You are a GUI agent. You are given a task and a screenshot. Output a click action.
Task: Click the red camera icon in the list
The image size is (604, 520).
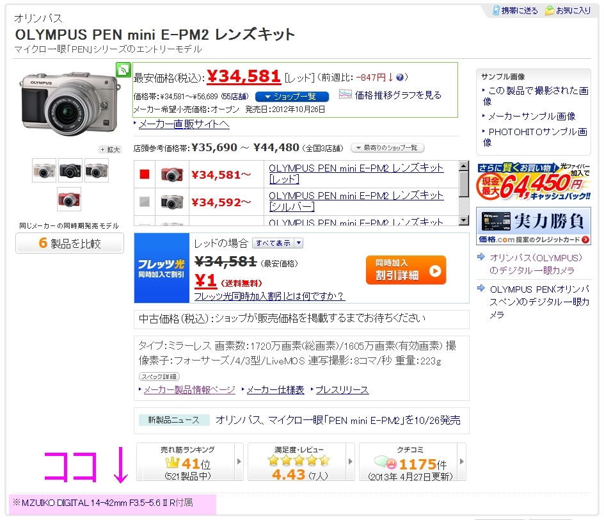[x=172, y=174]
